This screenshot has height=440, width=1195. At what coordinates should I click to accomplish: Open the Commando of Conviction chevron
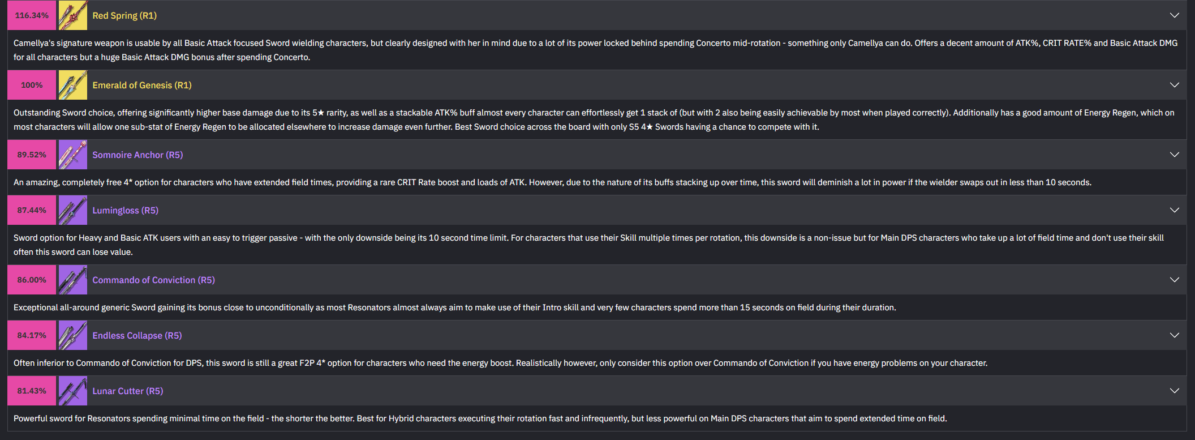(x=1175, y=280)
